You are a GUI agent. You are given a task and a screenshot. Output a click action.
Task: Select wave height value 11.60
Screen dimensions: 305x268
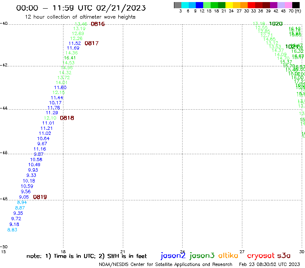pos(60,87)
